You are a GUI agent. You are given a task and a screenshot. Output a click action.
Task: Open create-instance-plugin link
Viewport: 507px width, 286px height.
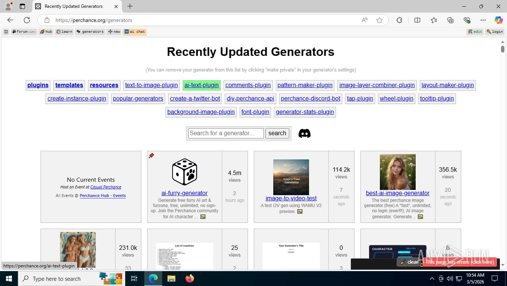coord(77,99)
